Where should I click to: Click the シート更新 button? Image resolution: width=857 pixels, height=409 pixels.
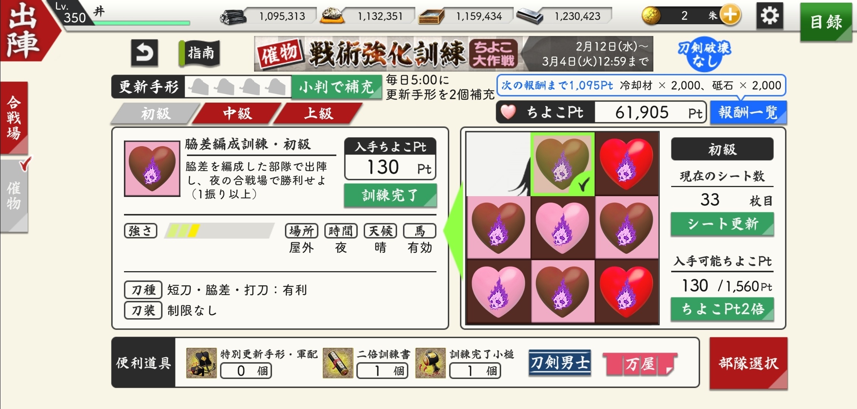[722, 224]
